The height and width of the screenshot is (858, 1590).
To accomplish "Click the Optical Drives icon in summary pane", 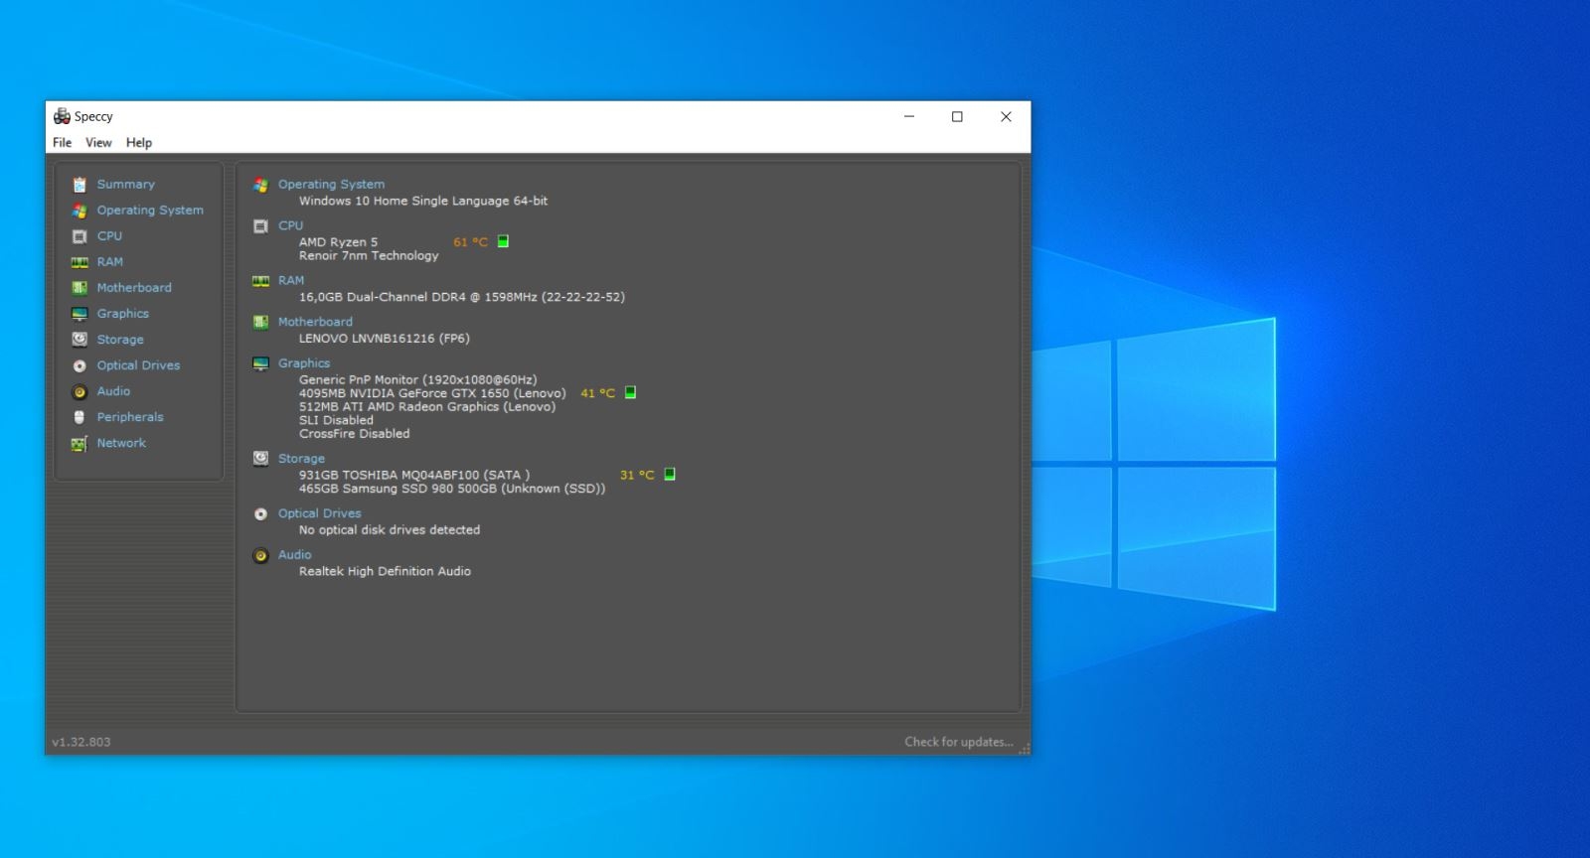I will coord(260,513).
